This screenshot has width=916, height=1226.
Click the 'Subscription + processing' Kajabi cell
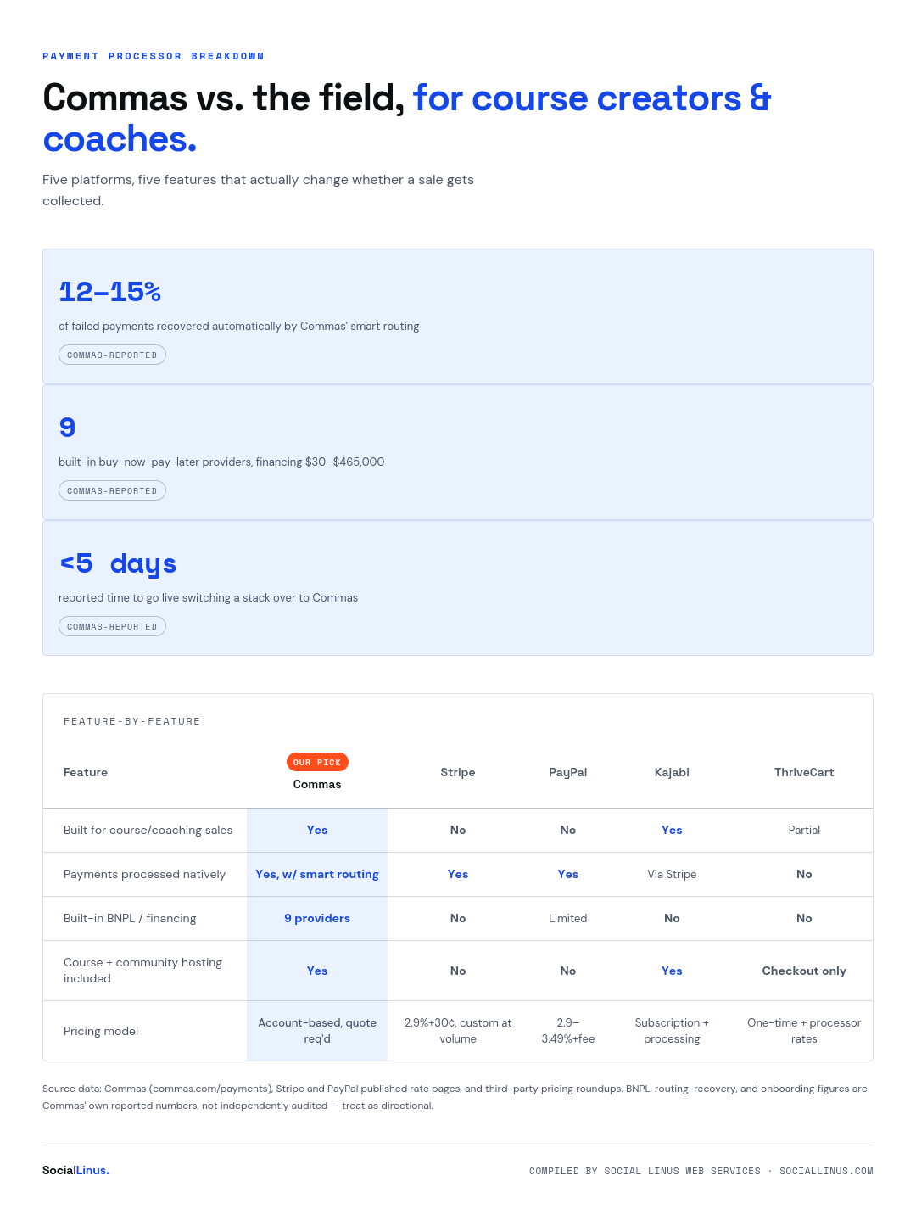[672, 1031]
